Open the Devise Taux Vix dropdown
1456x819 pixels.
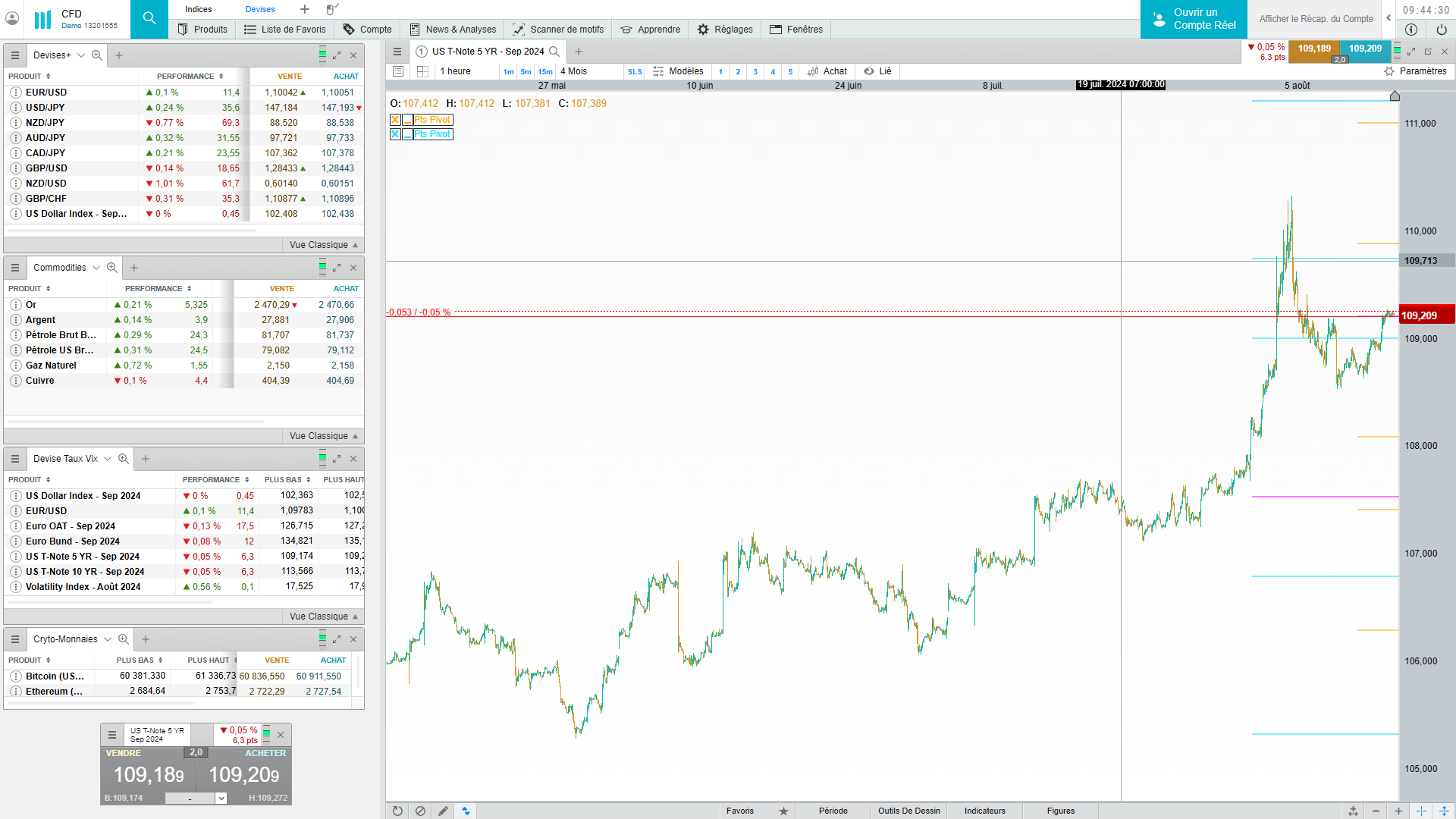click(108, 459)
